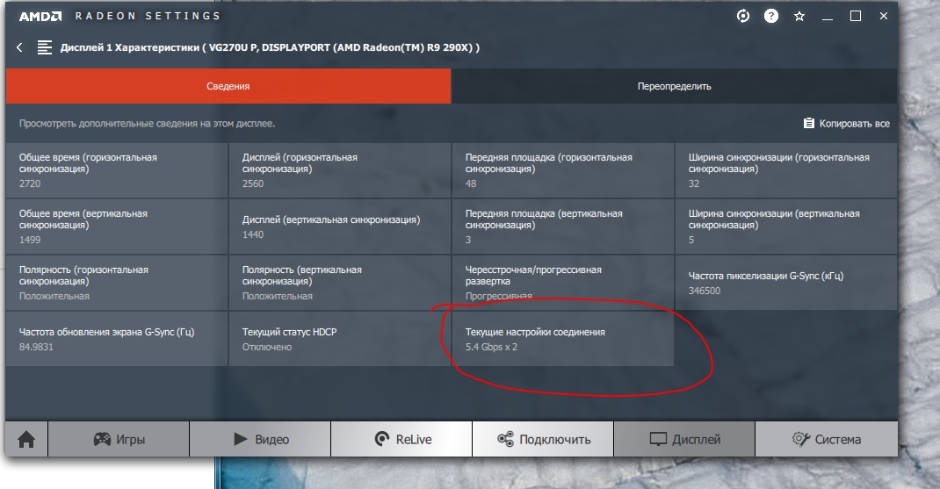The width and height of the screenshot is (940, 489).
Task: Click HDCP status value Отключено
Action: point(267,347)
